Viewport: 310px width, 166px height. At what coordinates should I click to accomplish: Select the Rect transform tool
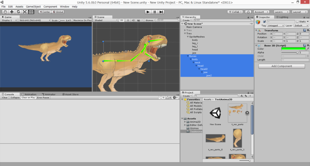tap(31, 12)
